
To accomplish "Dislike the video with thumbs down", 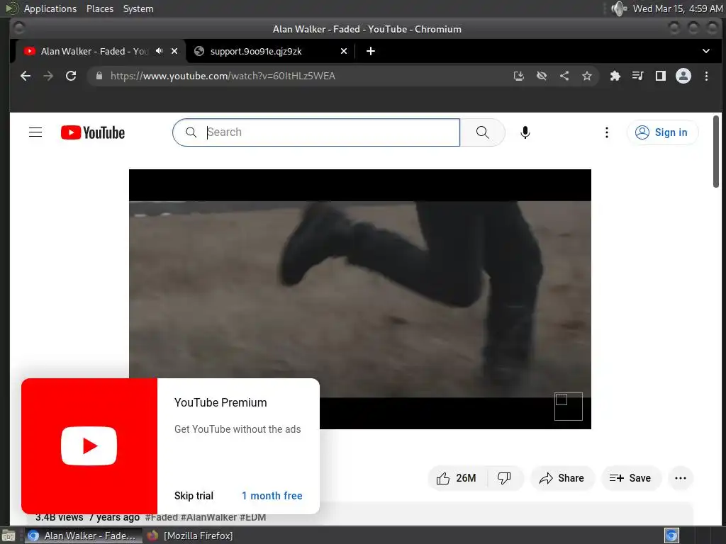I will 504,478.
